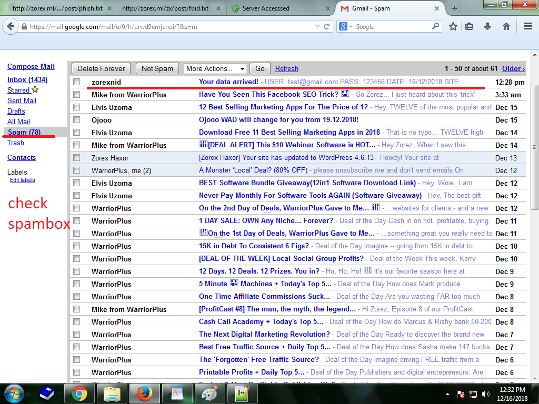Switch to the Server Accesssed tab
The image size is (539, 404).
pyautogui.click(x=265, y=8)
